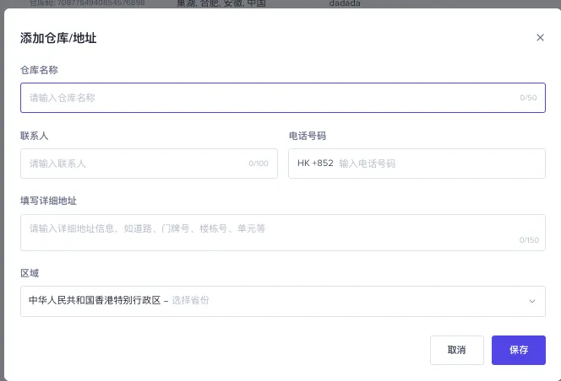Image resolution: width=561 pixels, height=381 pixels.
Task: Click the 0/50 character counter
Action: [x=528, y=98]
